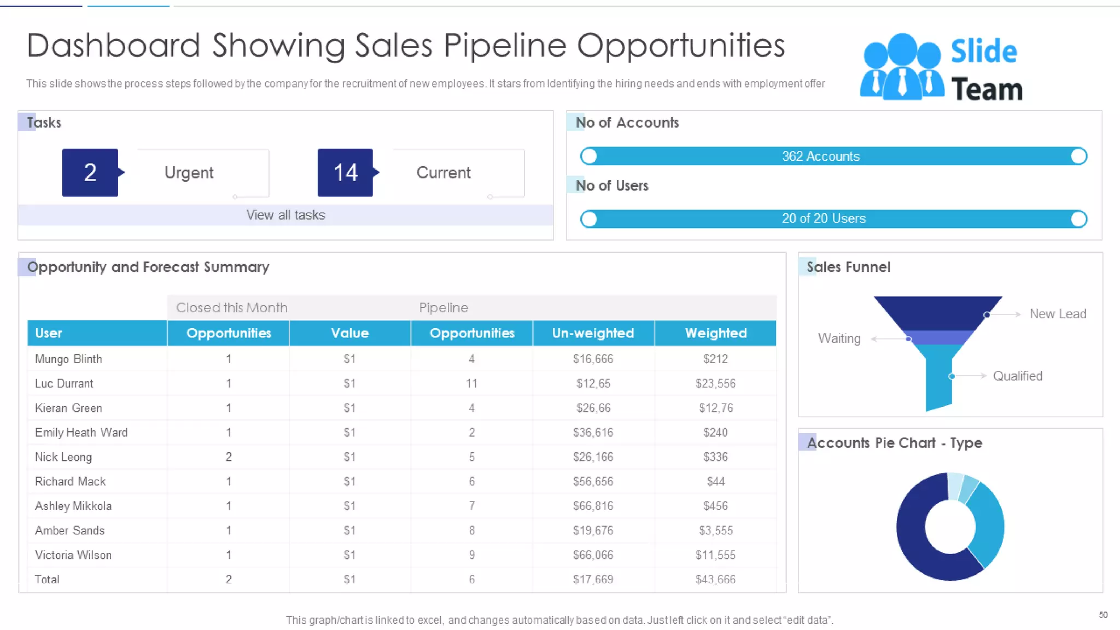Click the Victoria Wilson row name
The image size is (1120, 630).
(x=73, y=555)
